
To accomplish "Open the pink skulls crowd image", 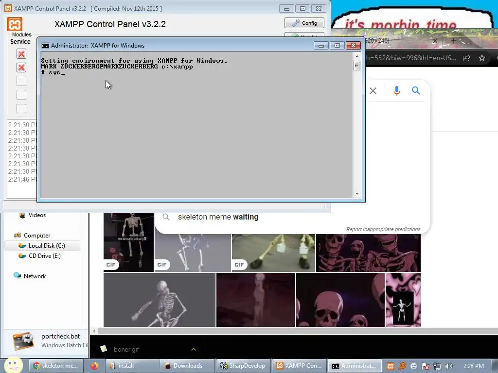I will pyautogui.click(x=340, y=300).
